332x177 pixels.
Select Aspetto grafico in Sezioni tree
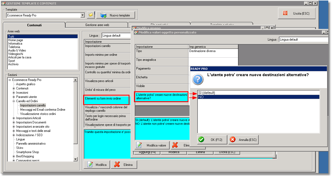26,84
